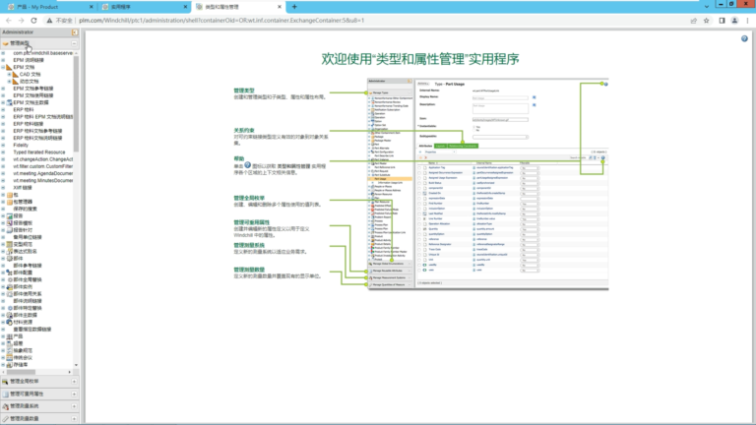
Task: Open the 管理类型 panel header
Action: coord(39,43)
